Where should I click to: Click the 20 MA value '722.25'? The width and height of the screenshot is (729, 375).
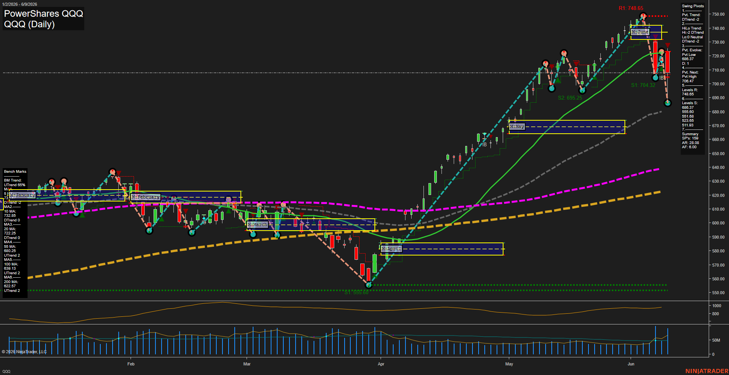pyautogui.click(x=10, y=233)
